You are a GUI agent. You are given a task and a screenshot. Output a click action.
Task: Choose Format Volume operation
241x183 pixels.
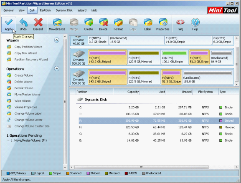click(x=20, y=88)
